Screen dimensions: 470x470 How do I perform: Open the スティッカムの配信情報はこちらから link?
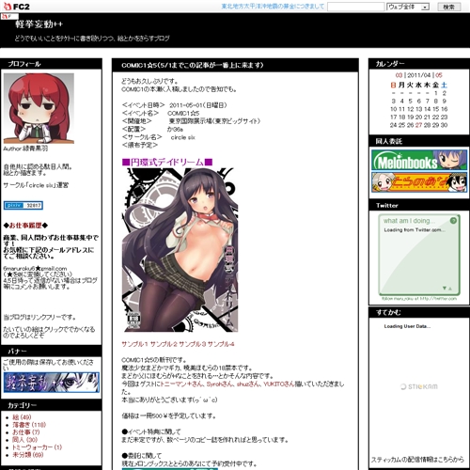pos(417,460)
